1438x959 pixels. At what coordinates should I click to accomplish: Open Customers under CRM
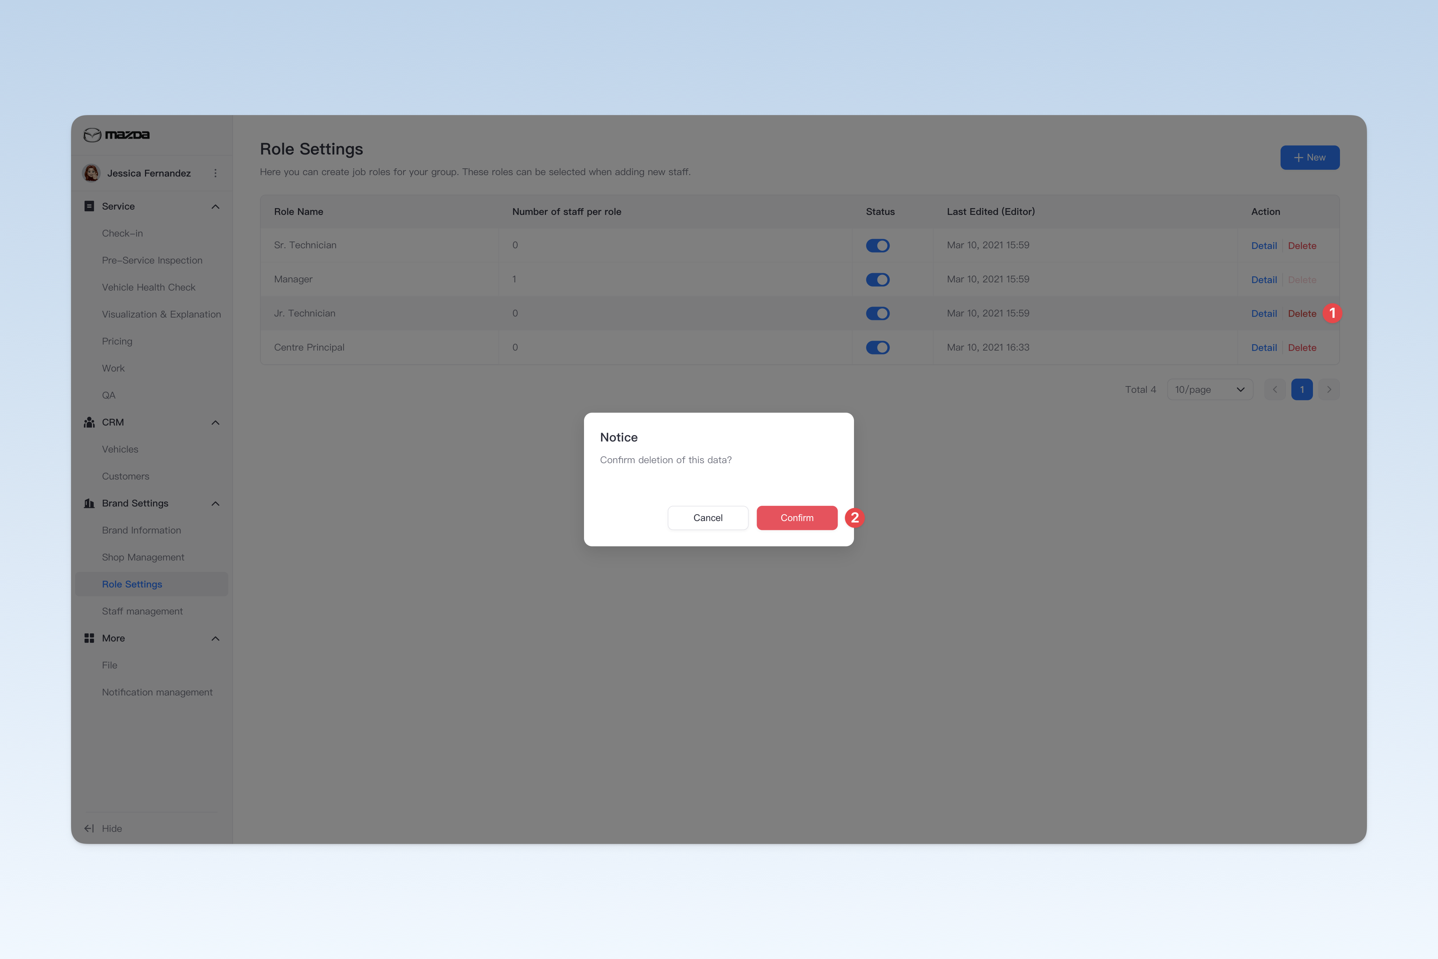point(125,476)
